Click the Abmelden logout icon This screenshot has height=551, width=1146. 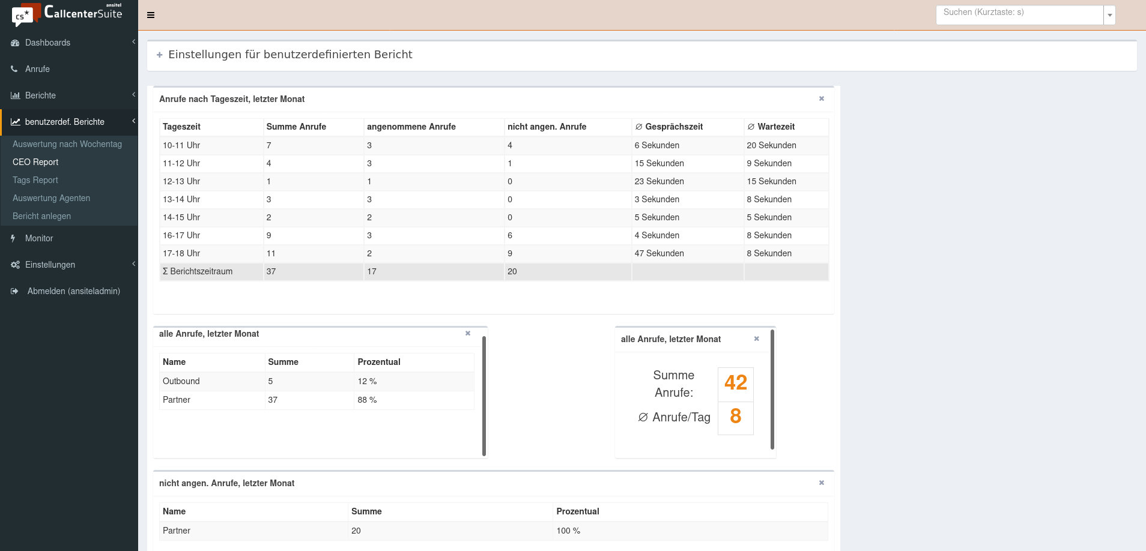click(x=14, y=291)
